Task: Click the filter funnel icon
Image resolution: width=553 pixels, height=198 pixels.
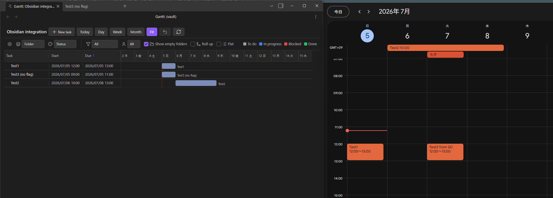Action: [x=88, y=44]
